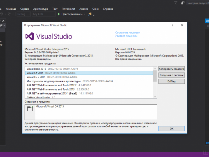The height and width of the screenshot is (157, 209).
Task: Open the Команда menu
Action: [x=11, y=9]
